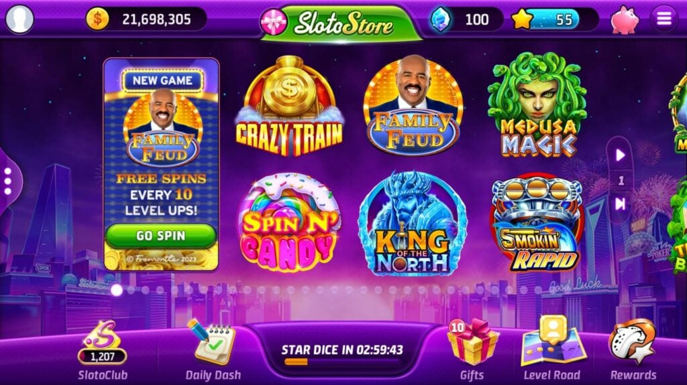This screenshot has width=687, height=385.
Task: Skip to last games page
Action: (x=620, y=204)
